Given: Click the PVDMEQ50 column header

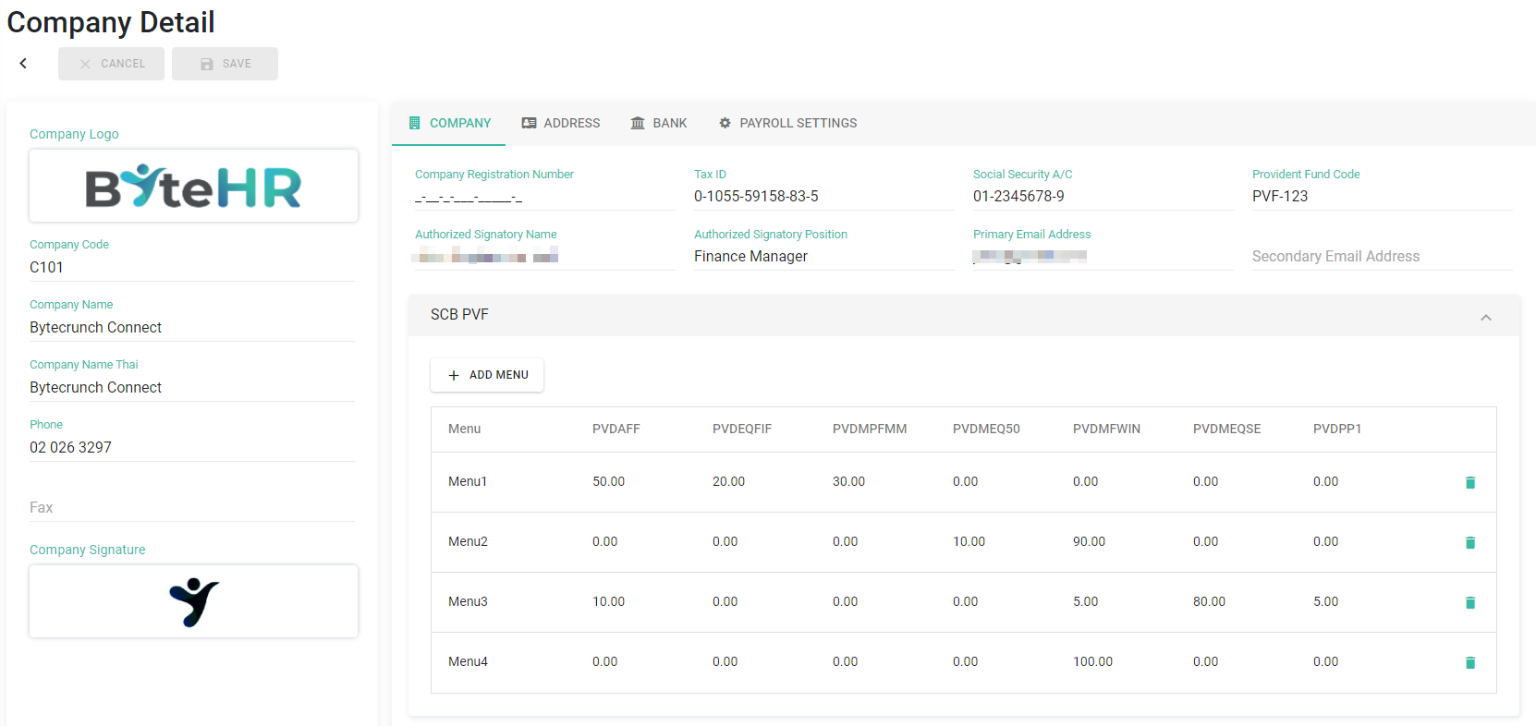Looking at the screenshot, I should tap(986, 430).
